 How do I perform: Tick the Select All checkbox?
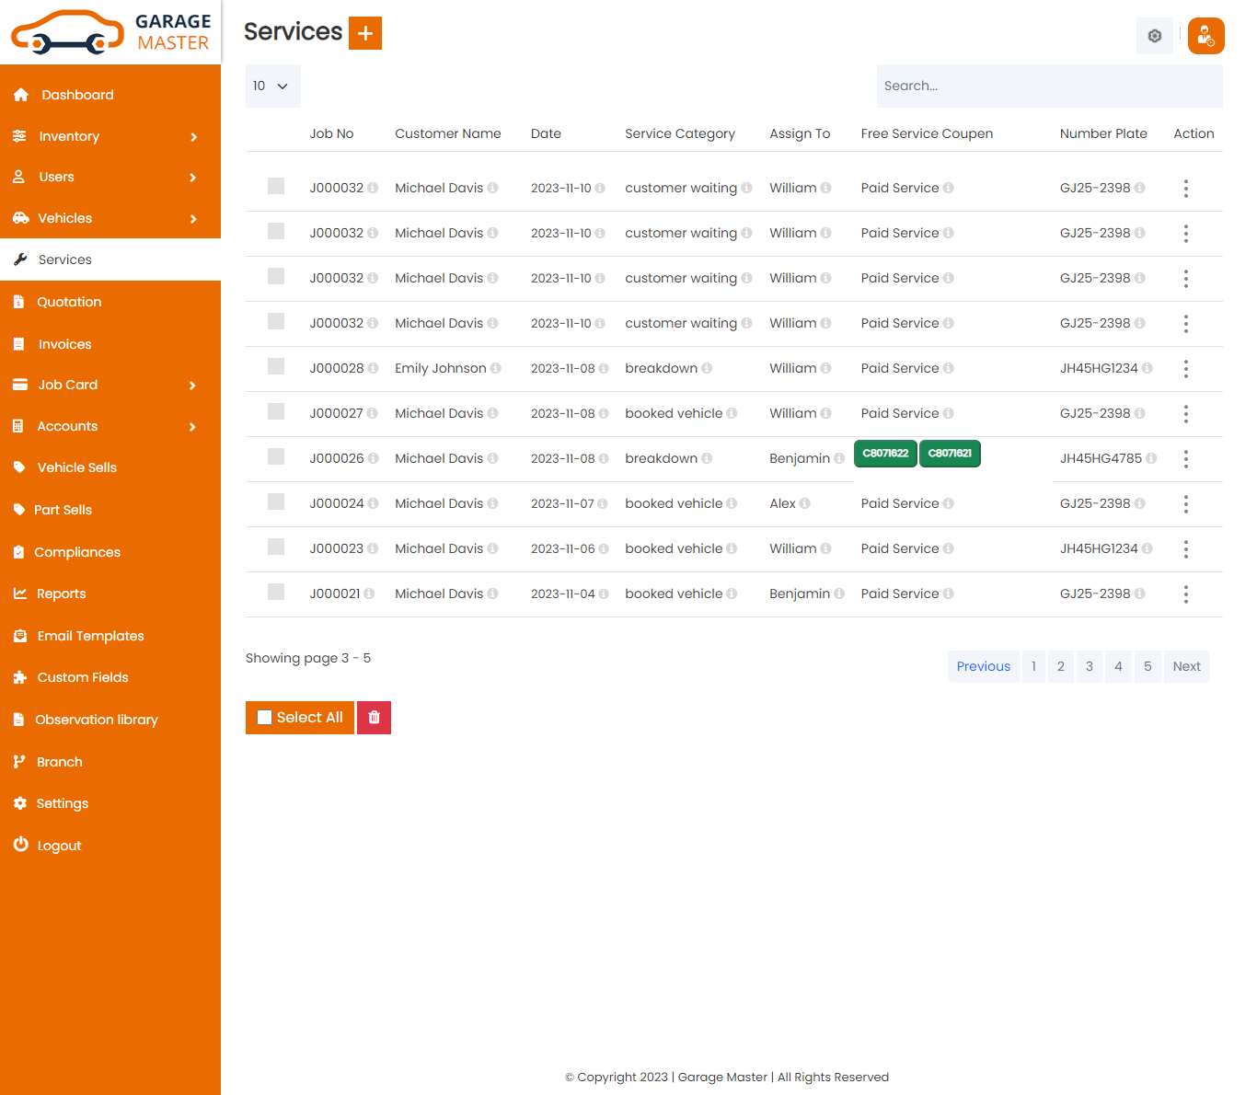tap(265, 718)
